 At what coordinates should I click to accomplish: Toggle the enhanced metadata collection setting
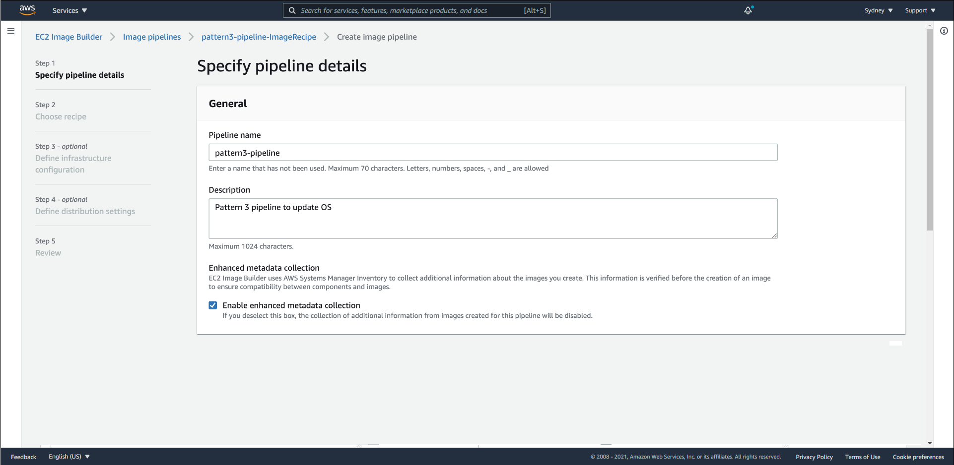[x=213, y=305]
